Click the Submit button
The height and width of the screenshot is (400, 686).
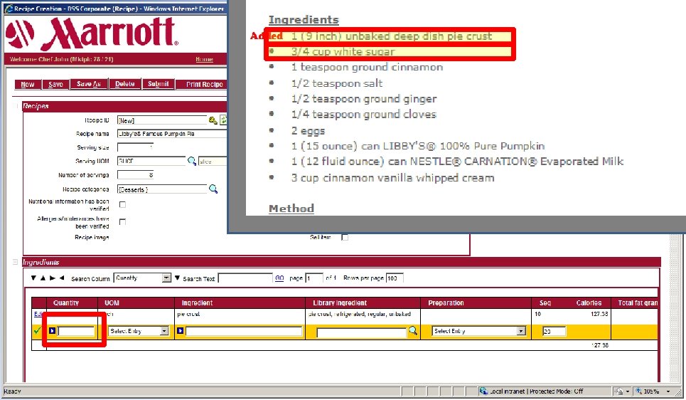(159, 84)
